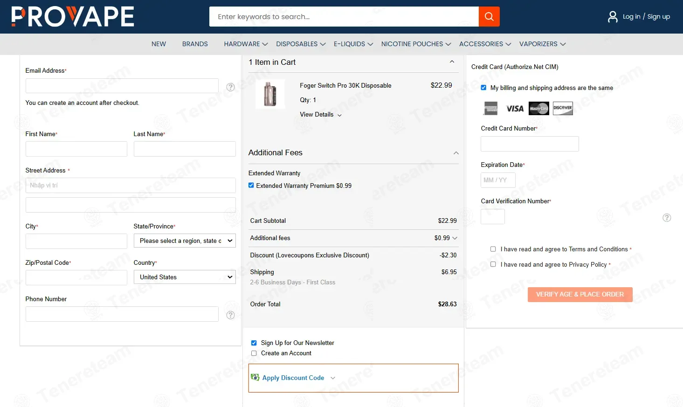Click the user account icon
The height and width of the screenshot is (407, 683).
(613, 17)
